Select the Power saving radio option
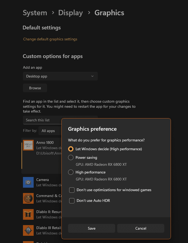 (71, 157)
